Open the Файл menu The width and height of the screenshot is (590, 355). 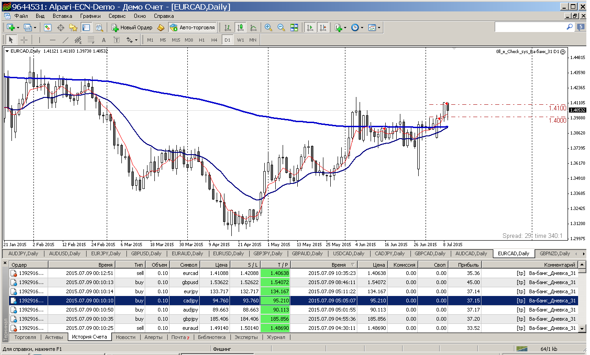tap(21, 16)
